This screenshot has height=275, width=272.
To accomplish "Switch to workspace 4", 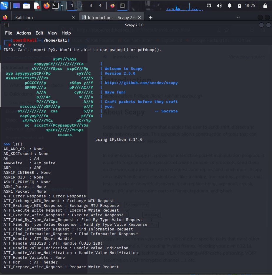I will point(100,6).
